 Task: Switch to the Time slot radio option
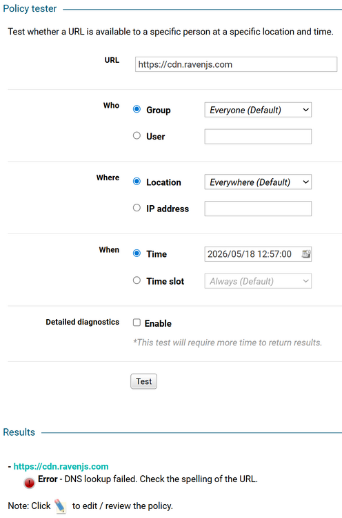click(137, 280)
